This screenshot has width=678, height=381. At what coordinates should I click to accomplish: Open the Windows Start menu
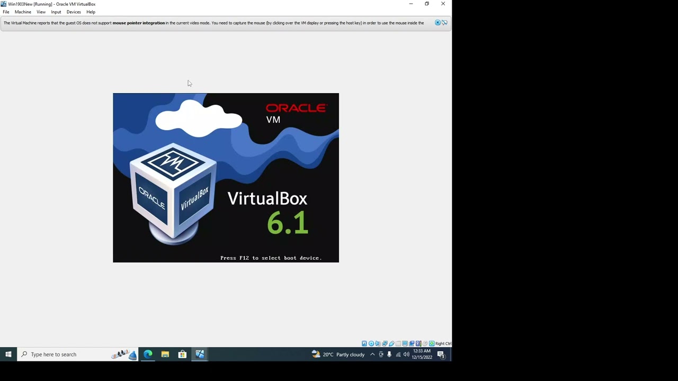pyautogui.click(x=8, y=355)
